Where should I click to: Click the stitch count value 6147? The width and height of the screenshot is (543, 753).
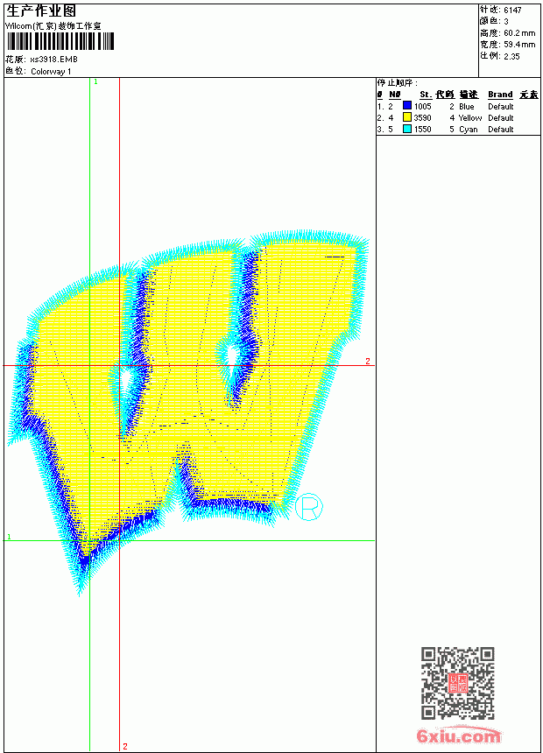pyautogui.click(x=512, y=11)
